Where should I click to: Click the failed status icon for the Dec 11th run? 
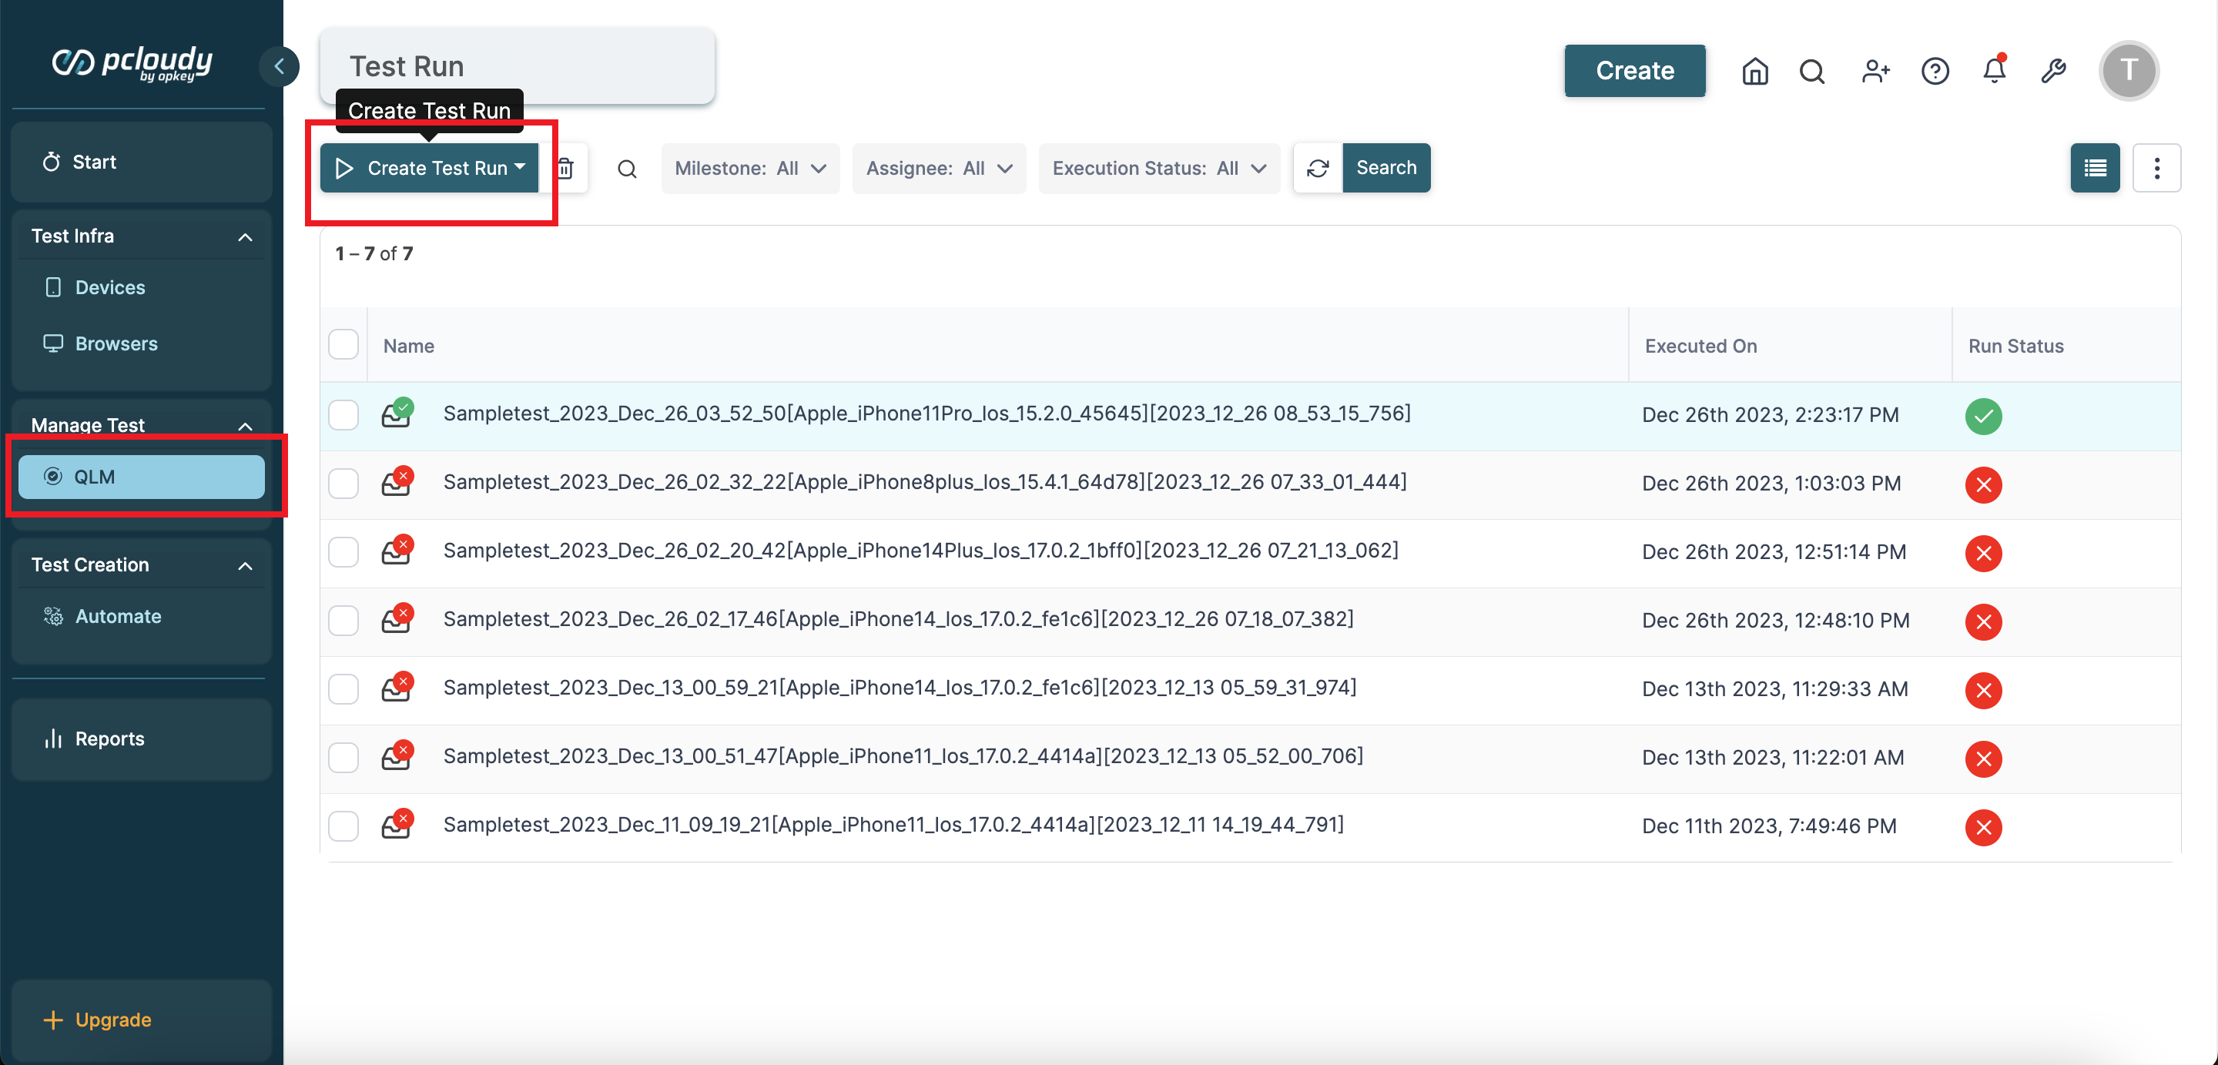[x=1983, y=829]
